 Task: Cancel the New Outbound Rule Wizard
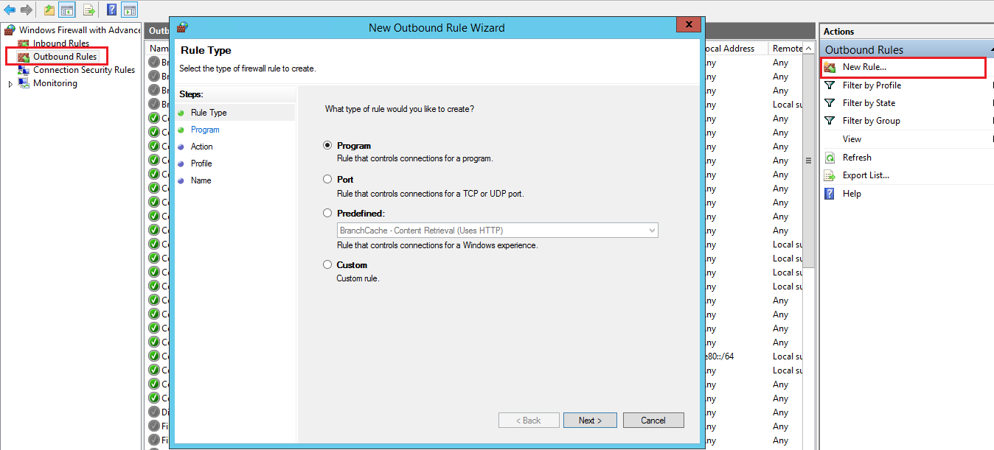point(653,420)
